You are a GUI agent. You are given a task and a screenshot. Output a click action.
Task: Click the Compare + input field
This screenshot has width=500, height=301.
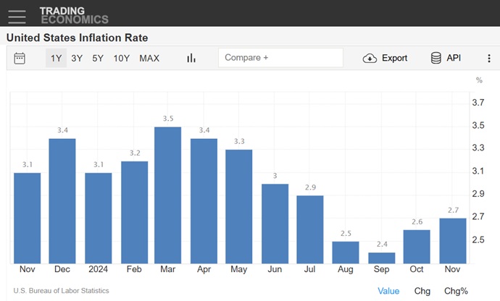point(280,58)
